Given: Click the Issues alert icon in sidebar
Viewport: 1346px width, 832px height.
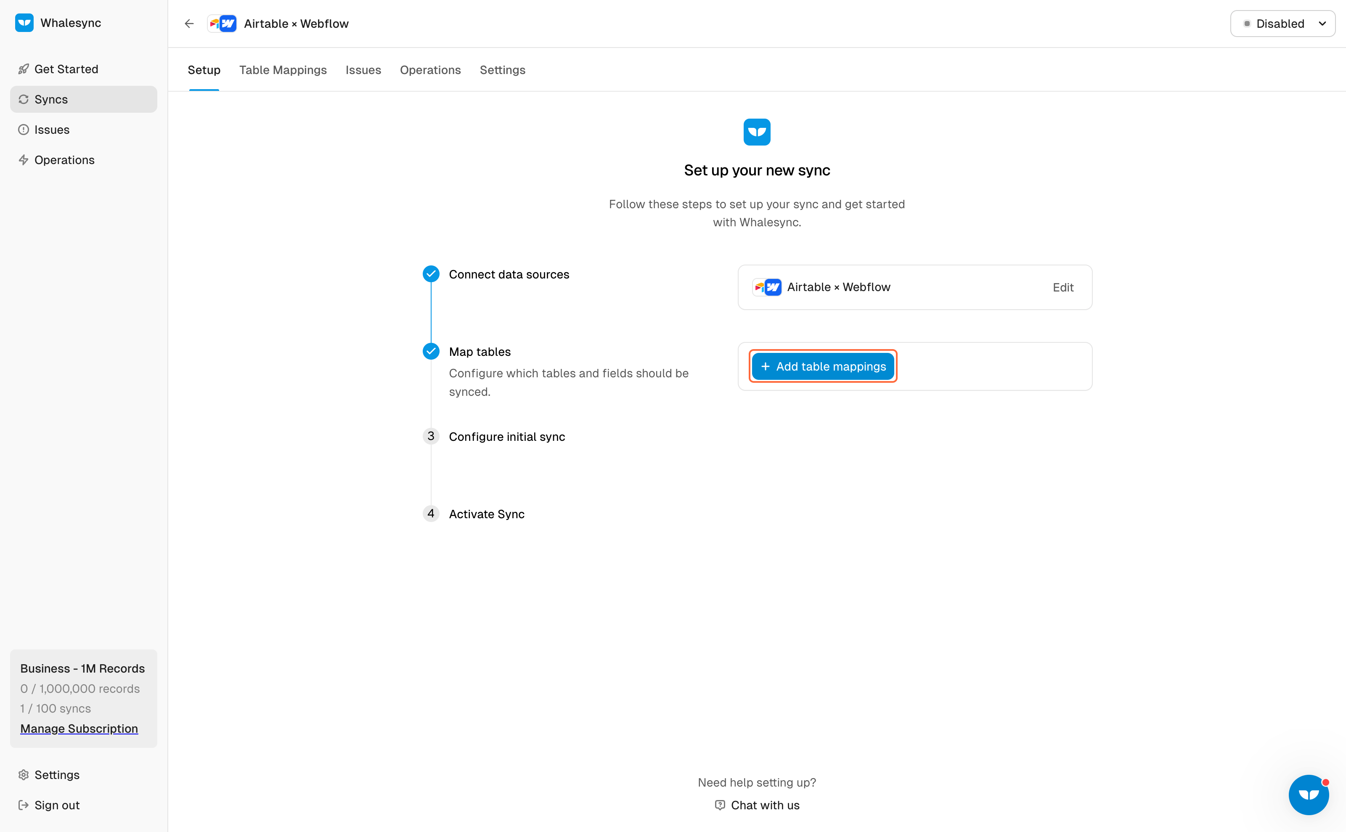Looking at the screenshot, I should [23, 129].
